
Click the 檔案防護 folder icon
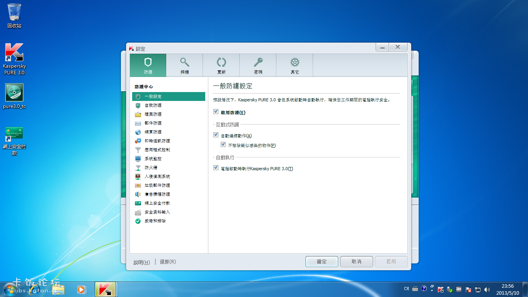(138, 114)
